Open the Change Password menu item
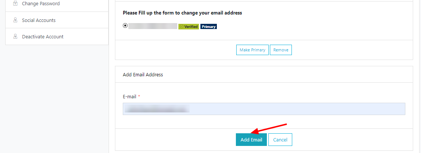The width and height of the screenshot is (421, 153). (x=41, y=4)
